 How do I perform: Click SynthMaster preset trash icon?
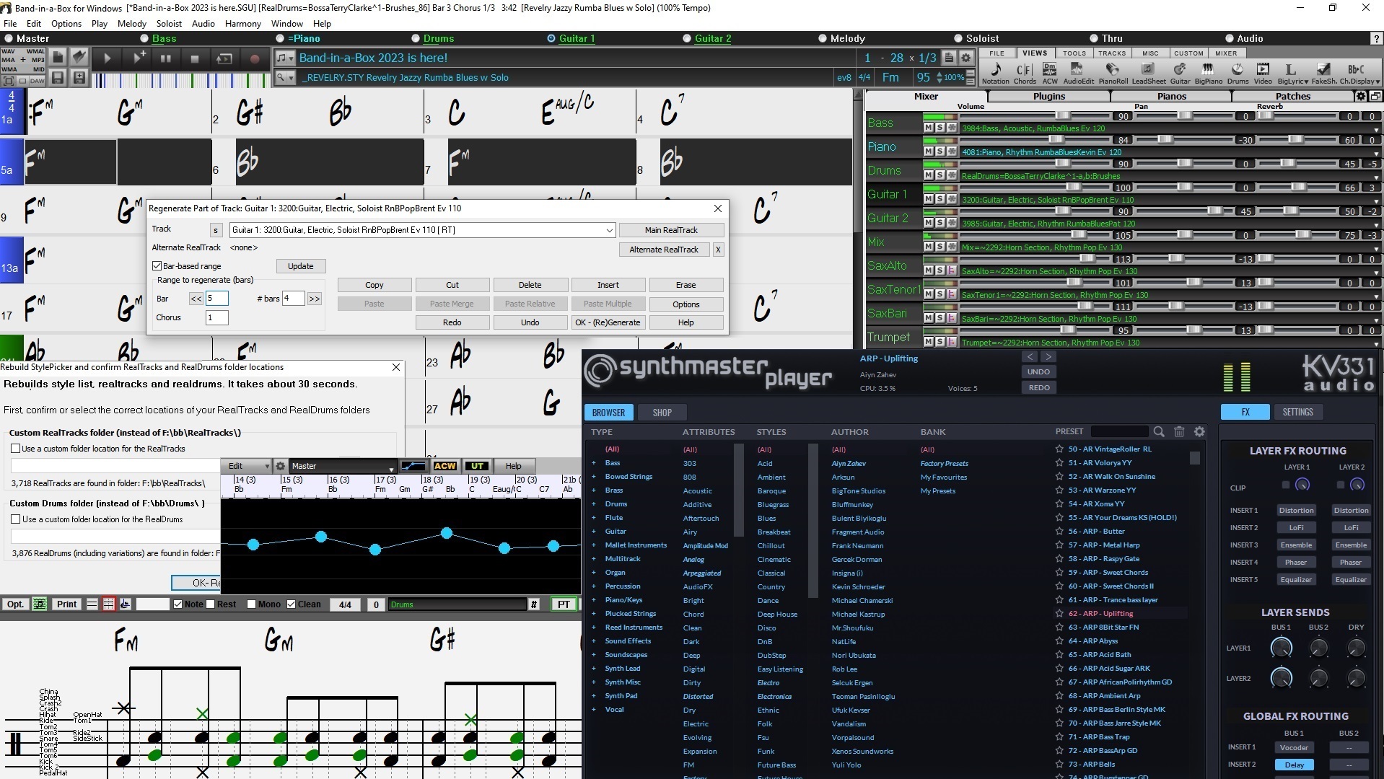[1179, 431]
